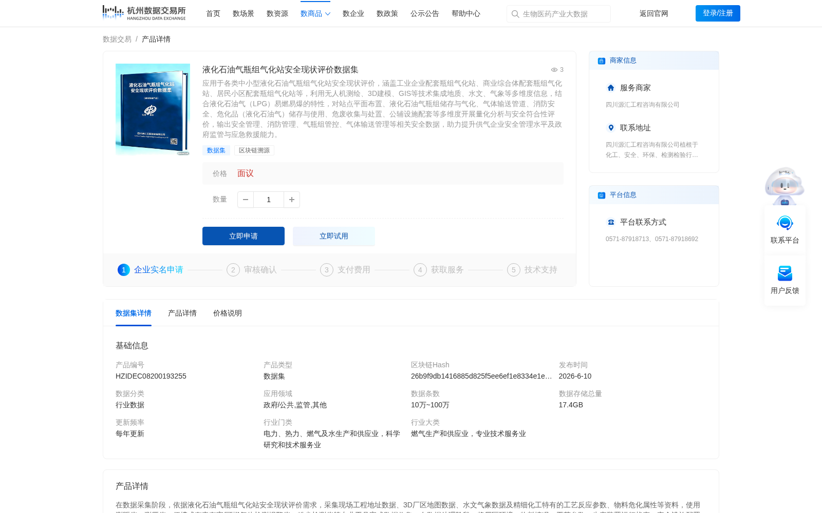Click the price value 面议
The width and height of the screenshot is (822, 513).
(x=246, y=173)
